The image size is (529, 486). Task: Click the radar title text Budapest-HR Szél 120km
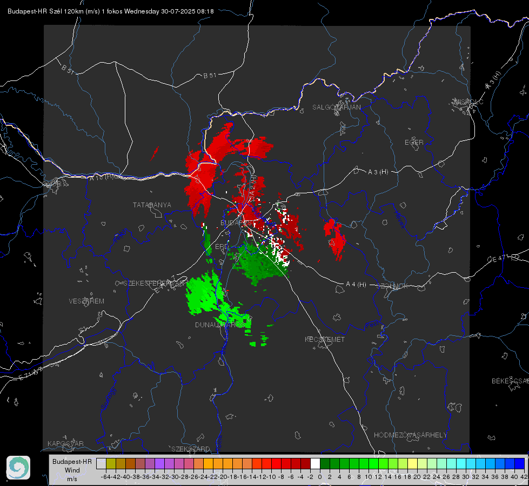point(45,11)
